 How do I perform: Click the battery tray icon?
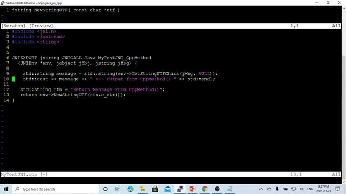285,189
